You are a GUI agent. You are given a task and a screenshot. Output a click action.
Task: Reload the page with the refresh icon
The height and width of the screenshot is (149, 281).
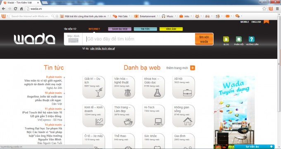click(15, 9)
